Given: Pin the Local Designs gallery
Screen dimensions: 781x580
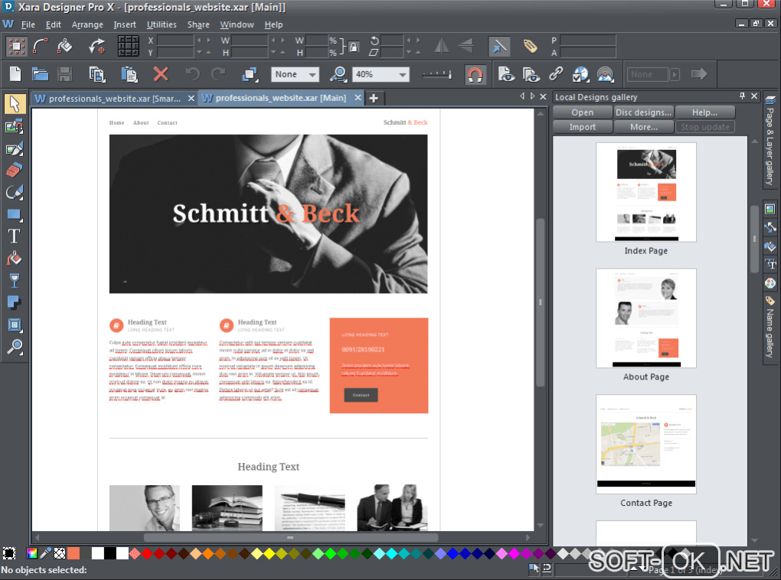Looking at the screenshot, I should click(742, 96).
